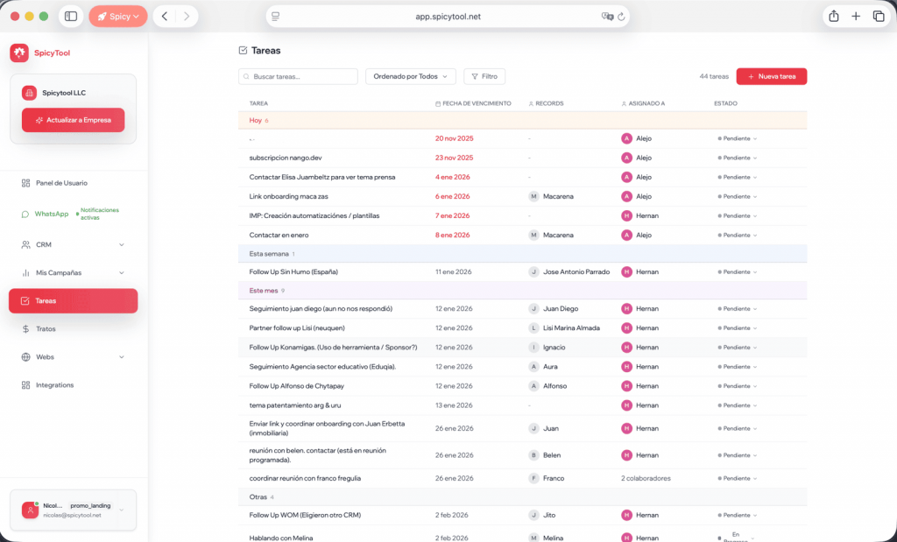Go back with the browser back arrow
897x542 pixels.
[165, 17]
